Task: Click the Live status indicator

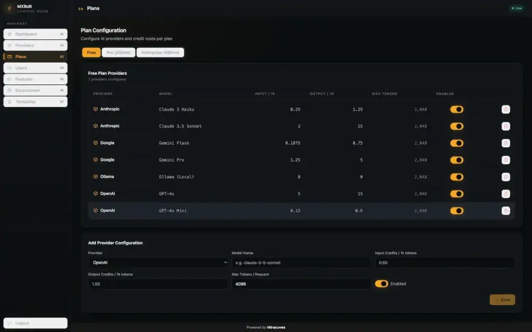Action: point(517,8)
